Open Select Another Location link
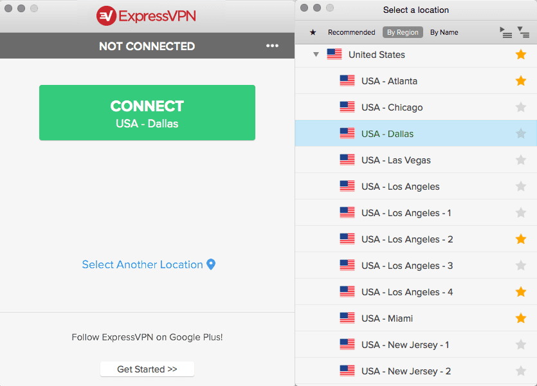Screen dimensions: 537x386 [143, 264]
